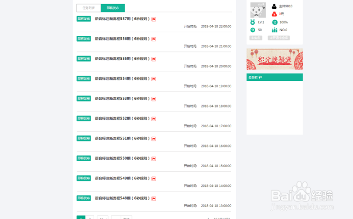The width and height of the screenshot is (353, 219).
Task: Open task 语音标注新流程548期
Action: [x=122, y=198]
